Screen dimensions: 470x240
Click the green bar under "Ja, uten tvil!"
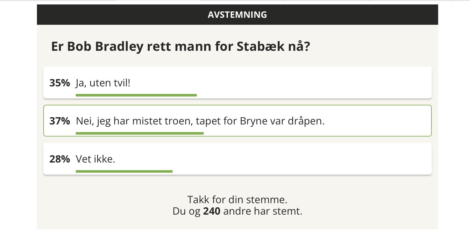click(136, 95)
